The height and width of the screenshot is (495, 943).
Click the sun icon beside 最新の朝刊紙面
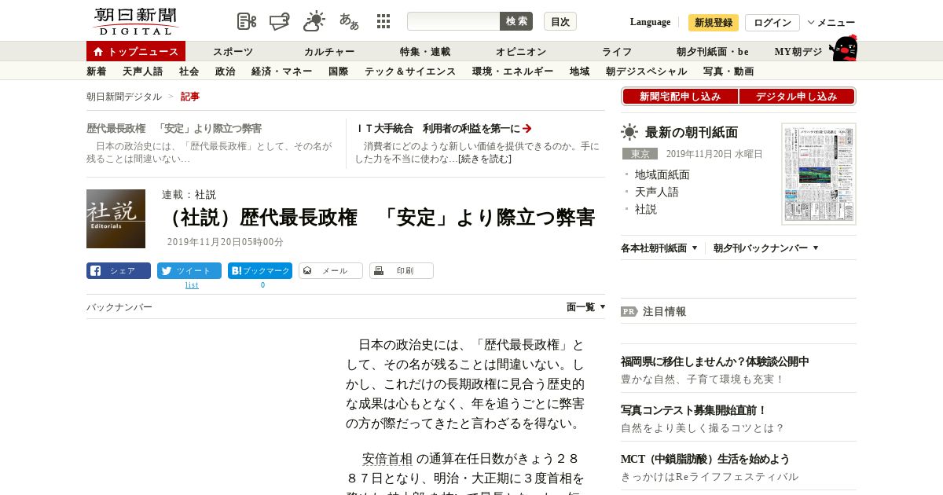(629, 132)
